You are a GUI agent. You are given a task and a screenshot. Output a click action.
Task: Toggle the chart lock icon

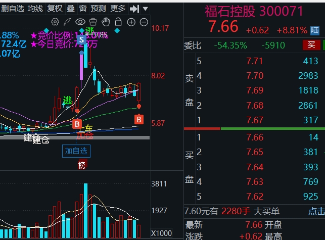tap(118, 22)
